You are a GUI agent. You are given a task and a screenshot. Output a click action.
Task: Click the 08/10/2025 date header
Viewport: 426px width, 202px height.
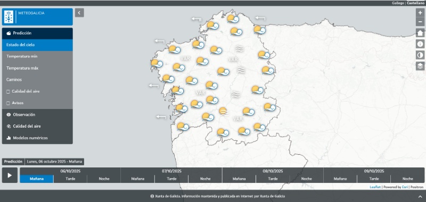(273, 171)
